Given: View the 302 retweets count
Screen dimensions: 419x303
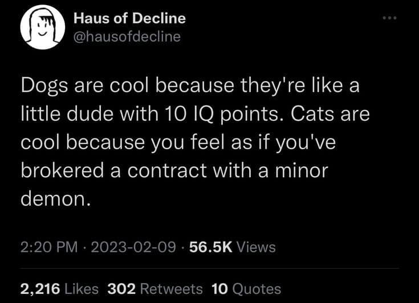Looking at the screenshot, I should coord(121,289).
